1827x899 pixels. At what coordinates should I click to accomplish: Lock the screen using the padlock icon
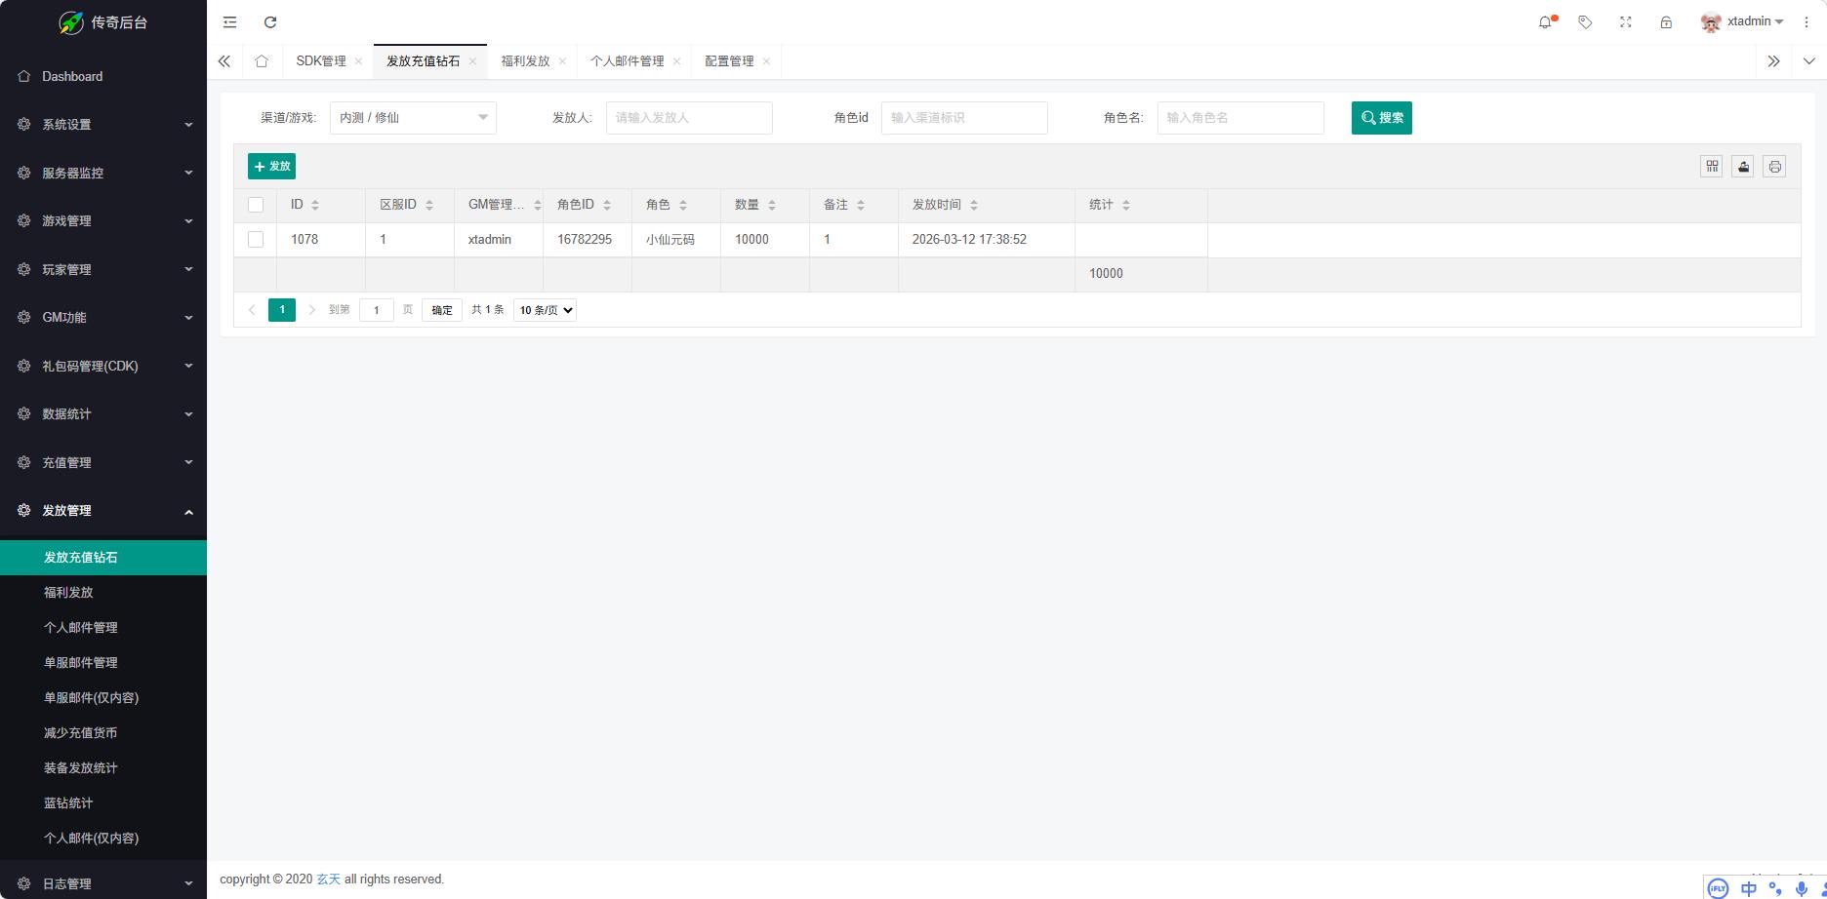tap(1666, 21)
